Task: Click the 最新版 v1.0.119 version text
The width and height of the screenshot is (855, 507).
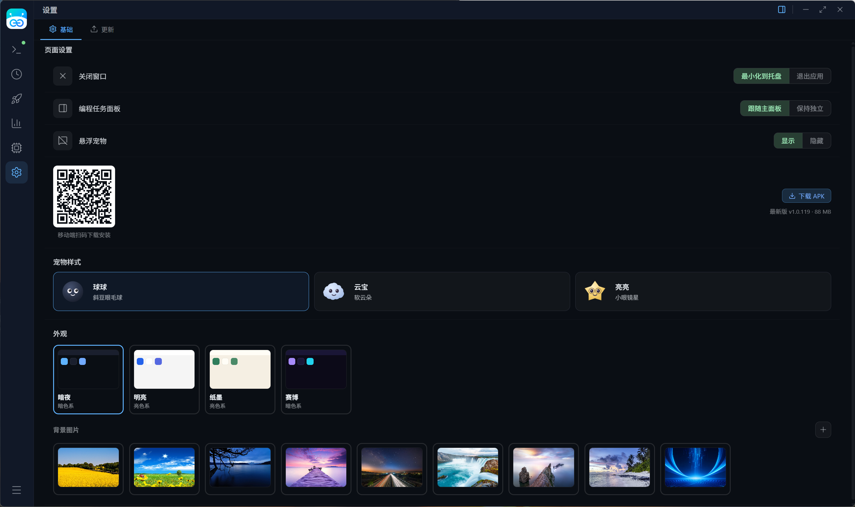Action: (800, 212)
